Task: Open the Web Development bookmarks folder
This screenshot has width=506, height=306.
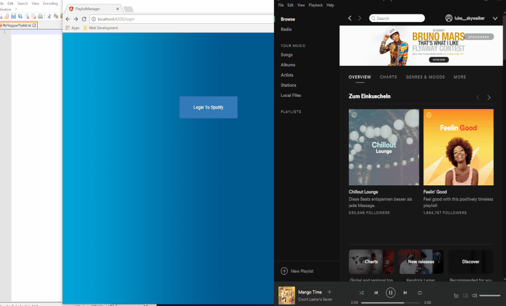Action: pos(100,28)
